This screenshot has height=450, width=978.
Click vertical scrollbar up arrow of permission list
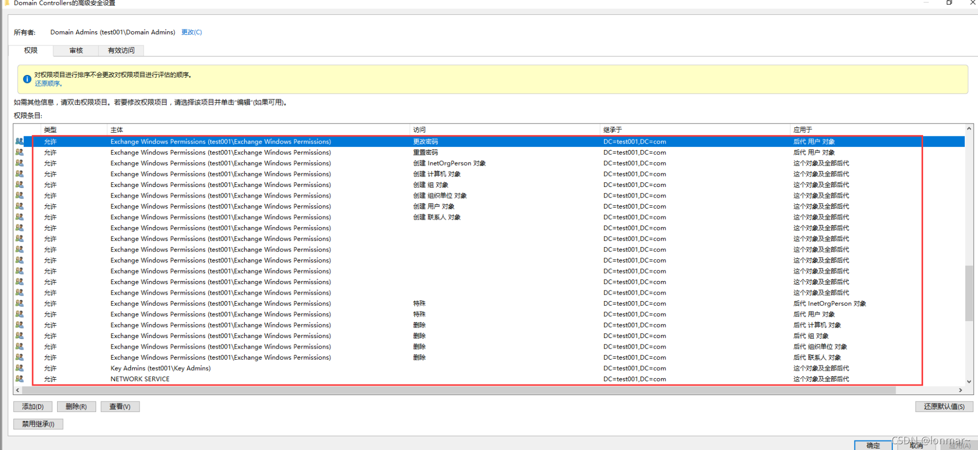tap(969, 129)
